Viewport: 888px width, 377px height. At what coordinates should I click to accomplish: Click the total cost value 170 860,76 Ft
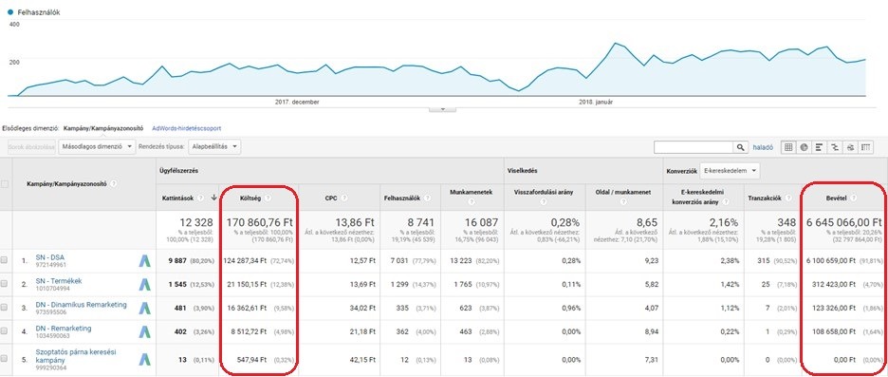tap(259, 222)
